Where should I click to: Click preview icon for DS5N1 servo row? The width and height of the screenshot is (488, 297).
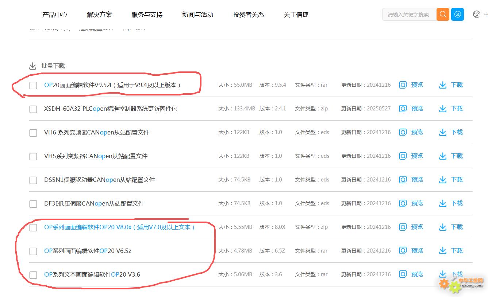click(403, 180)
